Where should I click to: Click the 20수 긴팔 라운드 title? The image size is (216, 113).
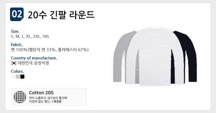pyautogui.click(x=61, y=15)
